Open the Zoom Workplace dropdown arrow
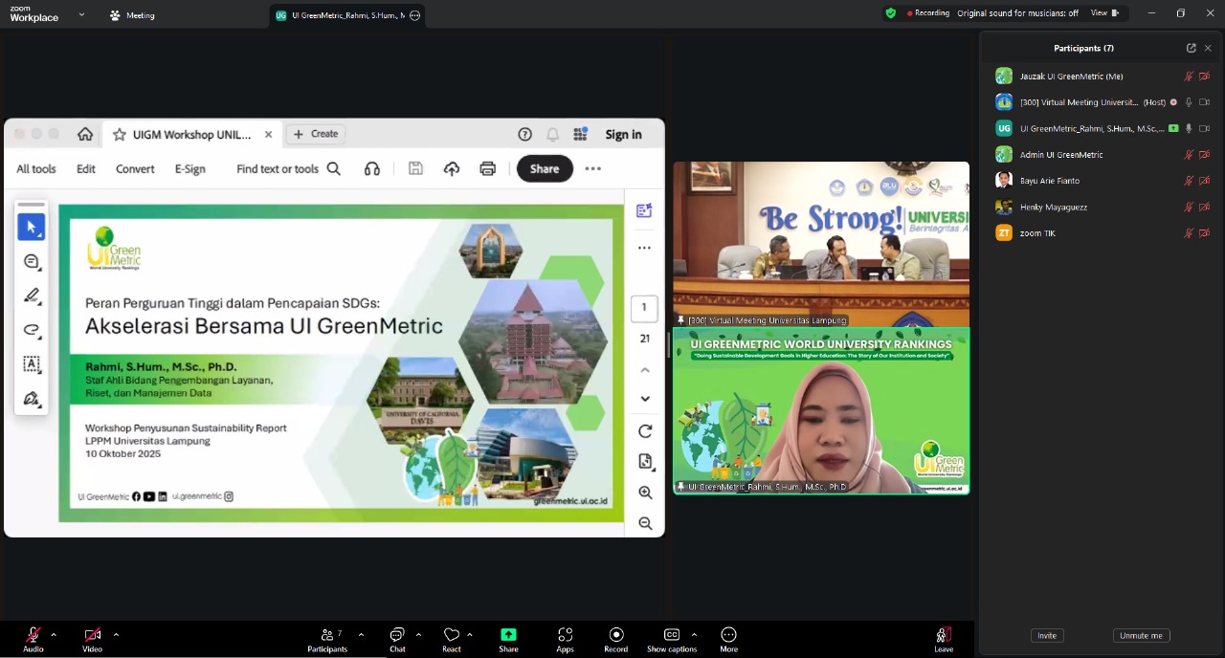The width and height of the screenshot is (1225, 658). pos(81,15)
